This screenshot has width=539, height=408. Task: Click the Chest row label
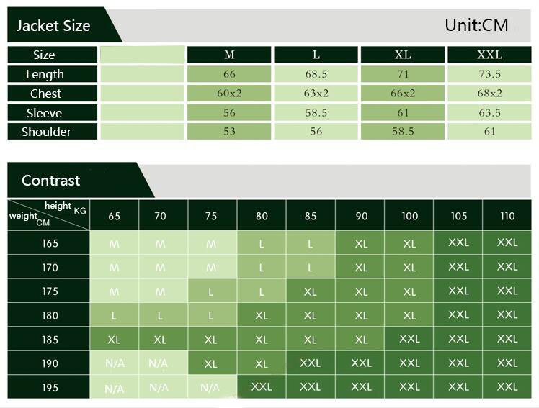click(45, 94)
